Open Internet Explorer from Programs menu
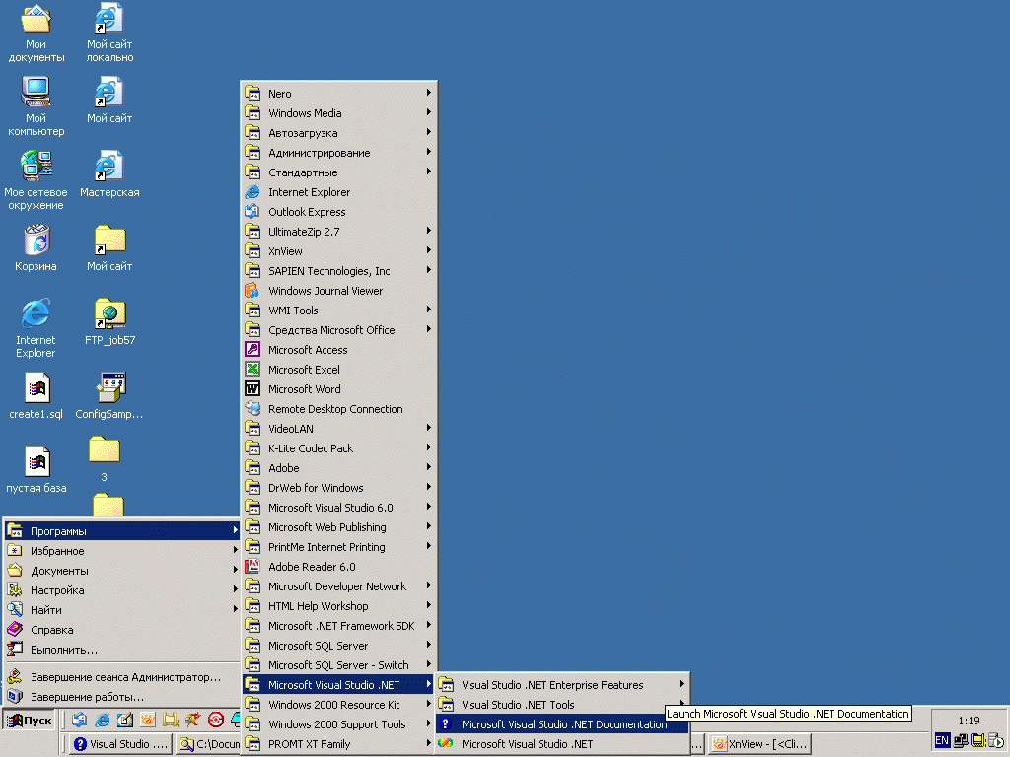The width and height of the screenshot is (1010, 757). (339, 192)
